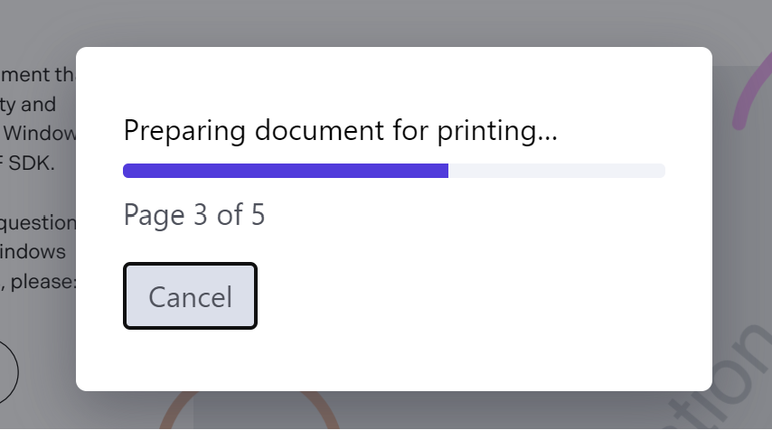
Task: Click the dimmed "question" background text
Action: coord(38,223)
